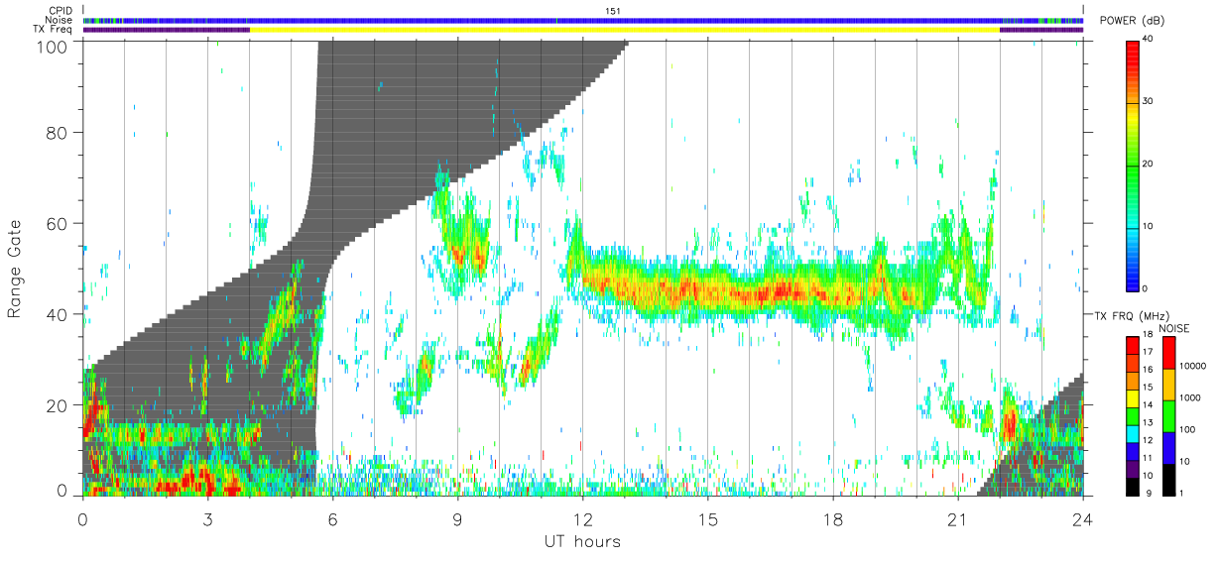
Task: Click the 'Noise' row label at top left
Action: click(60, 20)
